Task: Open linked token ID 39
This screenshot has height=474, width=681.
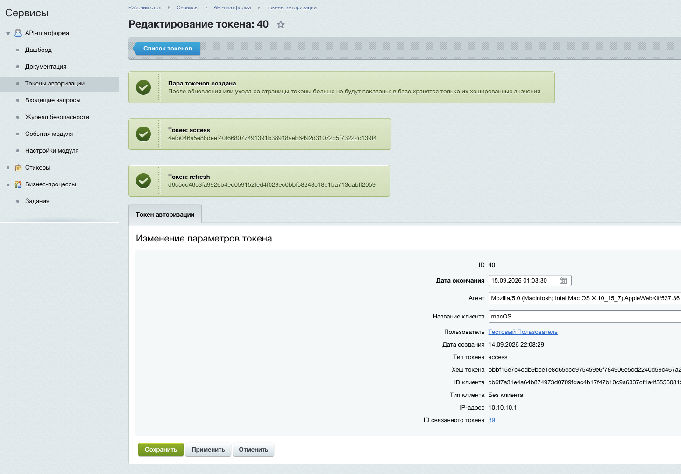Action: click(x=491, y=420)
